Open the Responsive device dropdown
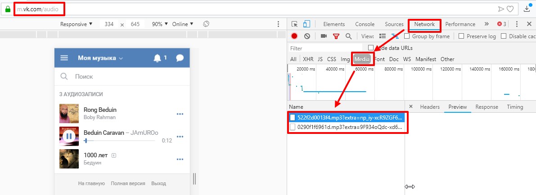 point(76,24)
